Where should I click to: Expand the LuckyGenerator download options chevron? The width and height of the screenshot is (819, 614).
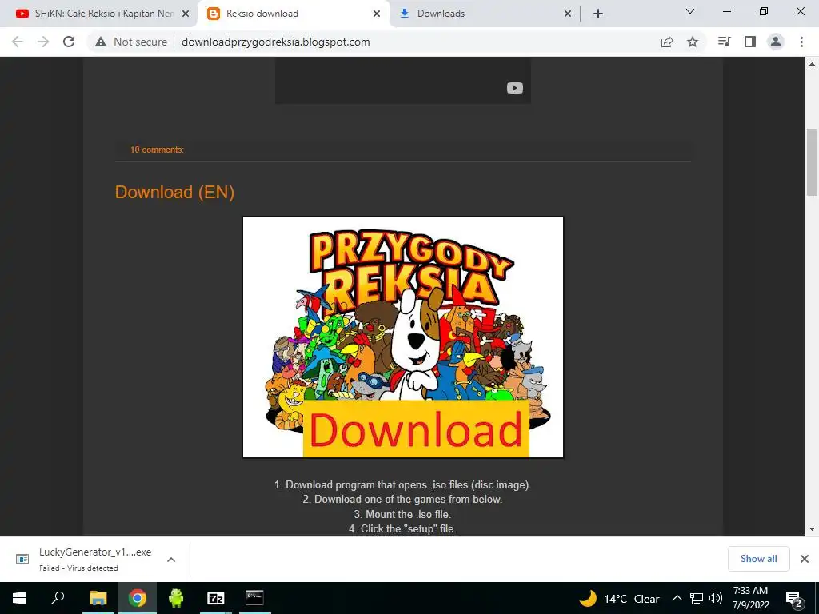click(171, 559)
